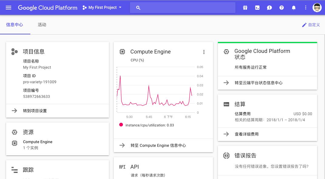Click arrow icon beside 查看详细费用

pos(226,134)
